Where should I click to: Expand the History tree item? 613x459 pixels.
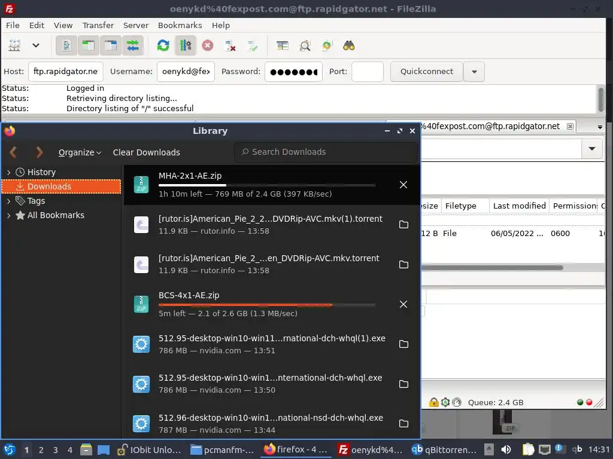(x=8, y=172)
